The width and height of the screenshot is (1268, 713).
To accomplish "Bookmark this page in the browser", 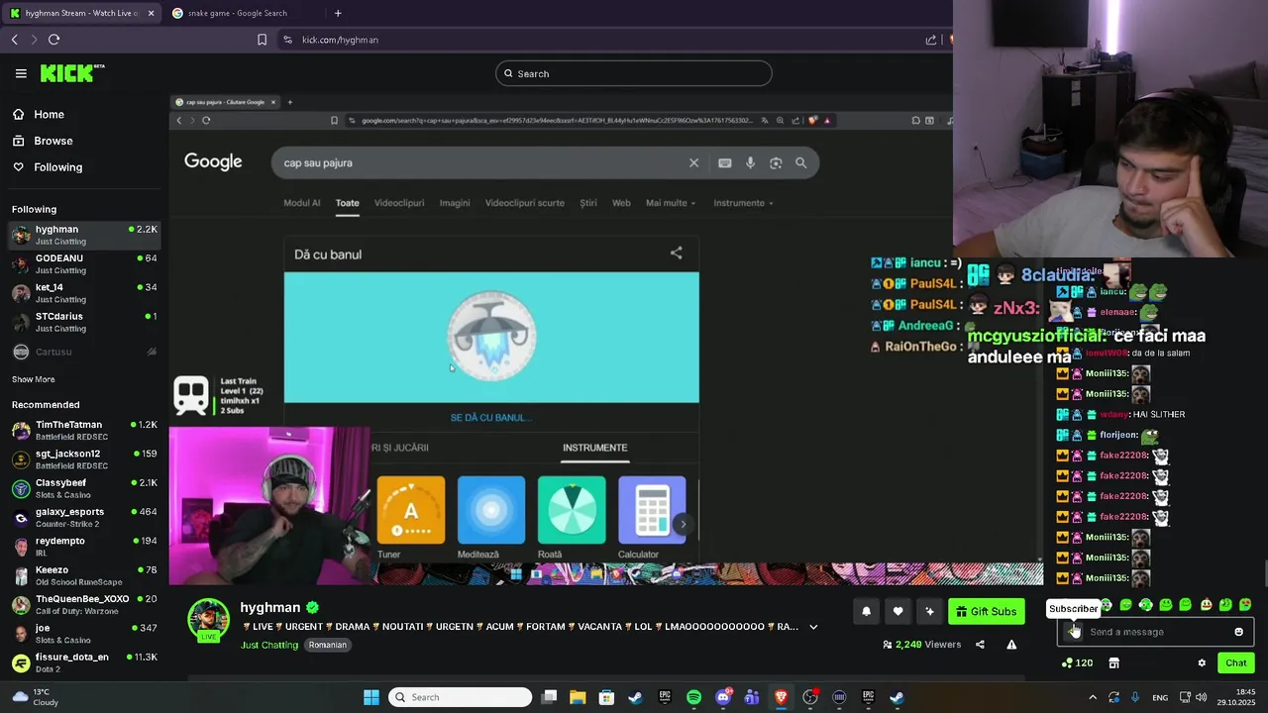I will click(x=262, y=40).
